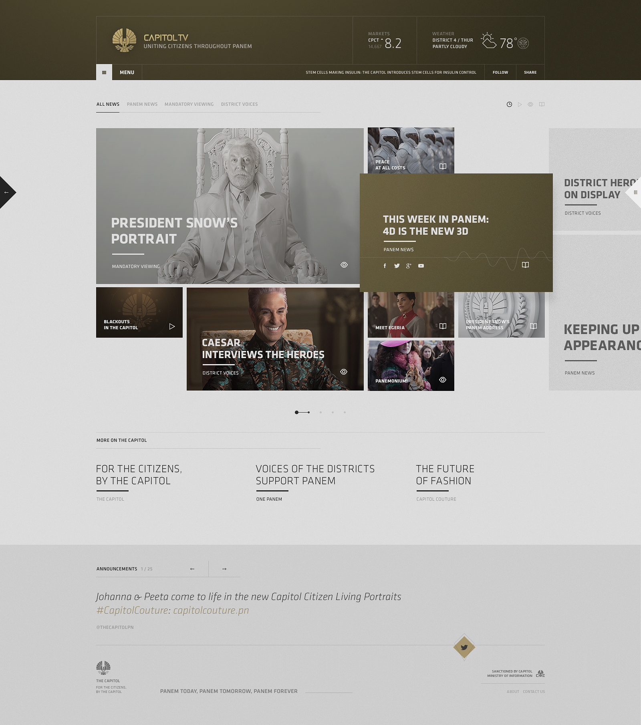Switch to Mandatory Viewing tab
This screenshot has width=641, height=725.
click(189, 105)
